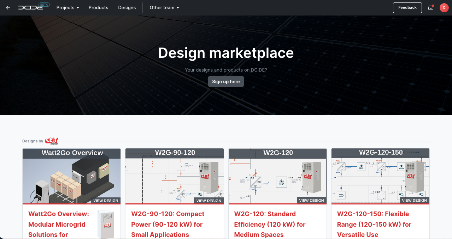
Task: Click the Feedback button
Action: [407, 7]
